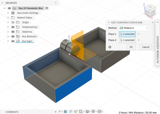Select Named Views entry
Viewport: 160px width, 114px height.
[25, 18]
